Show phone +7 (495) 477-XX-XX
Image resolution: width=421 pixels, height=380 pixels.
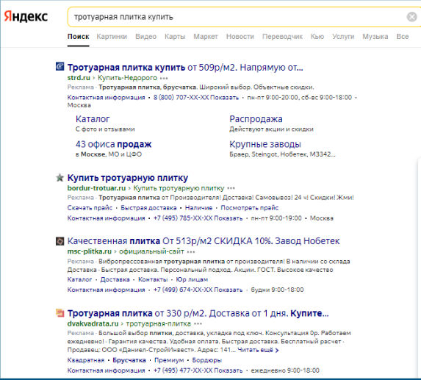tap(198, 370)
